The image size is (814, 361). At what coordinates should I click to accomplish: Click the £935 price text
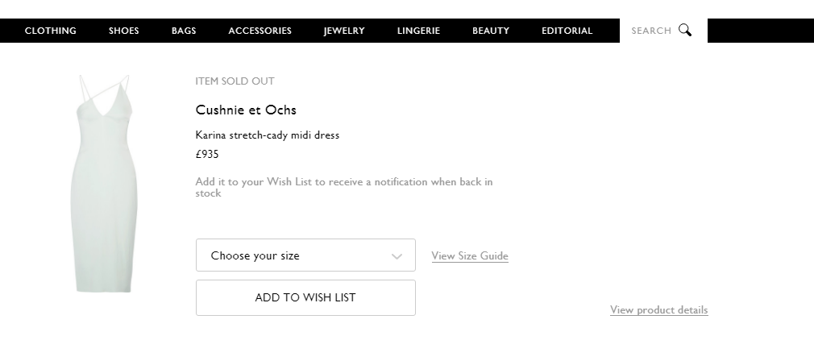[207, 155]
